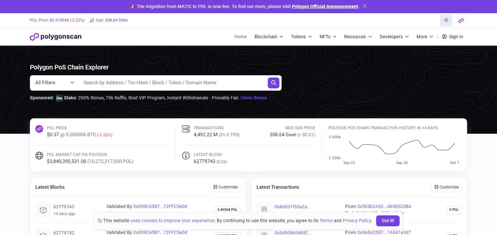Click the Med Gas Price 308.64 Gwei value
Image resolution: width=497 pixels, height=235 pixels.
point(283,135)
